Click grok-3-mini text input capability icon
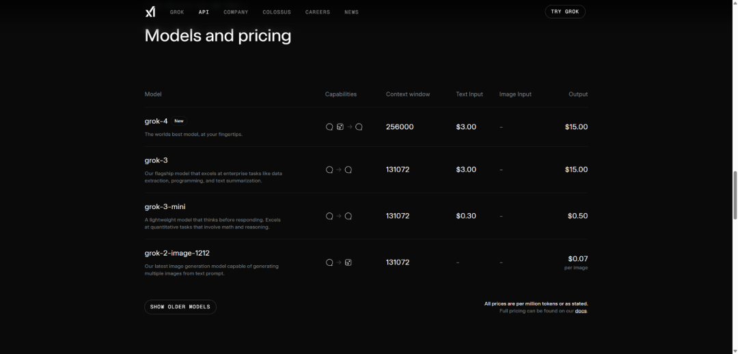This screenshot has width=738, height=354. tap(329, 216)
